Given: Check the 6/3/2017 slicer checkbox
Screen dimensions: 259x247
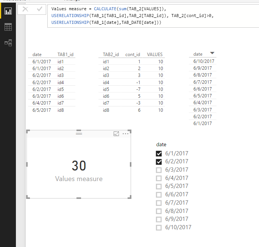Looking at the screenshot, I should [x=159, y=170].
